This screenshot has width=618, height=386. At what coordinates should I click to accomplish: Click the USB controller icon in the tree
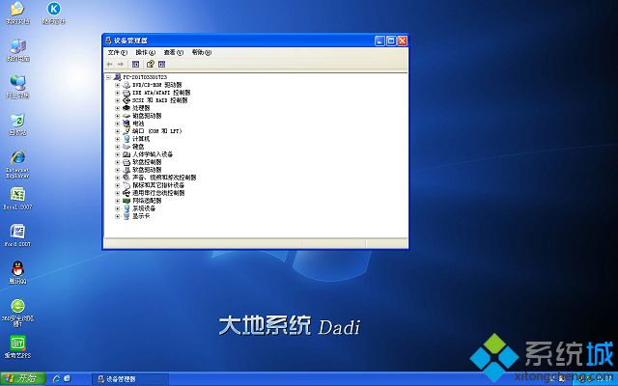click(126, 193)
